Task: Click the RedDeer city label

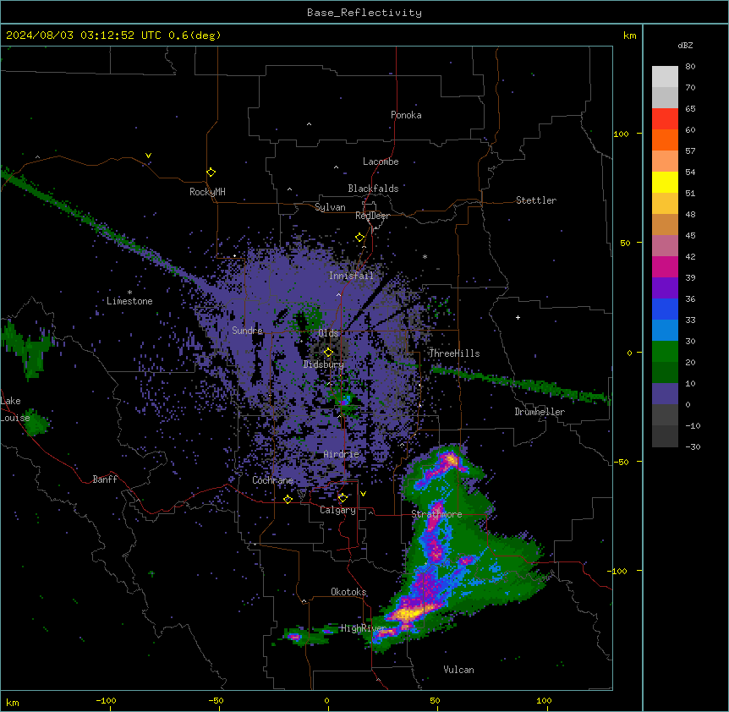Action: click(372, 216)
